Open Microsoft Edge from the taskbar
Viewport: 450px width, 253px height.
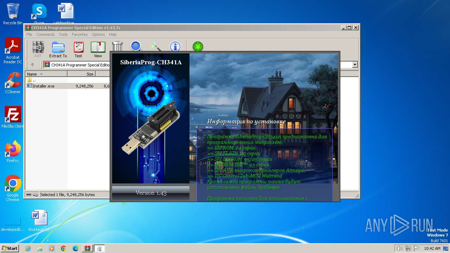point(76,248)
